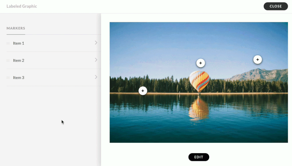Image resolution: width=292 pixels, height=166 pixels.
Task: Select the plus marker near the shoreline trees
Action: [143, 91]
